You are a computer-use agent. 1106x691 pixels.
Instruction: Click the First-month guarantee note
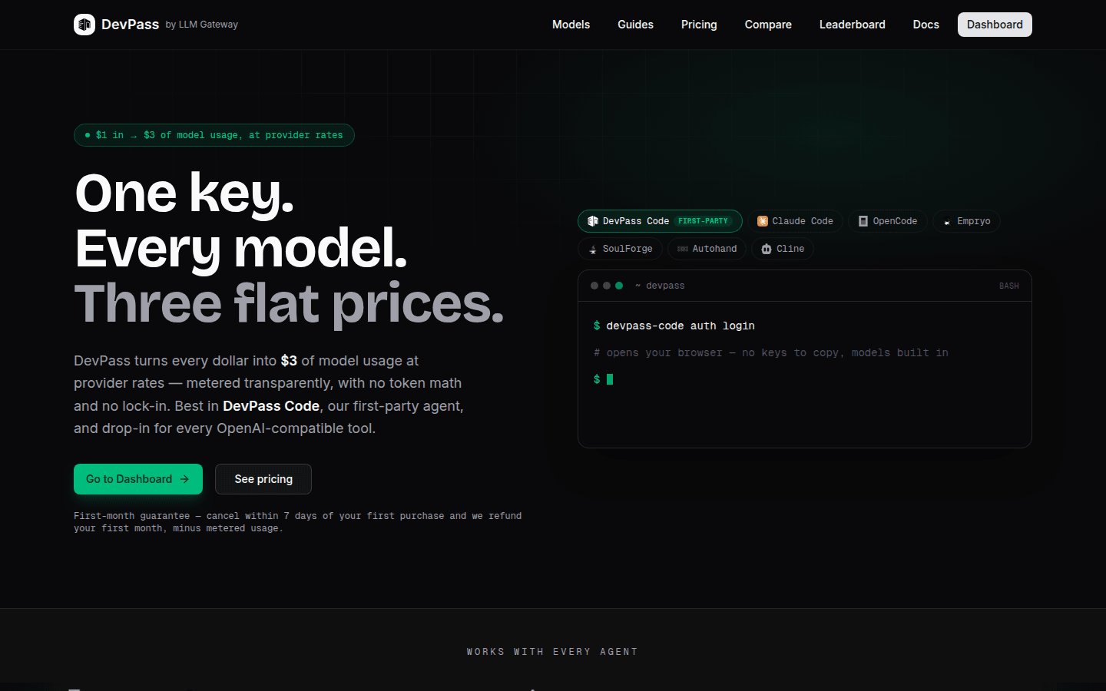point(298,522)
